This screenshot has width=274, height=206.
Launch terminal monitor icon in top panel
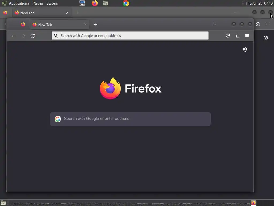(x=82, y=3)
